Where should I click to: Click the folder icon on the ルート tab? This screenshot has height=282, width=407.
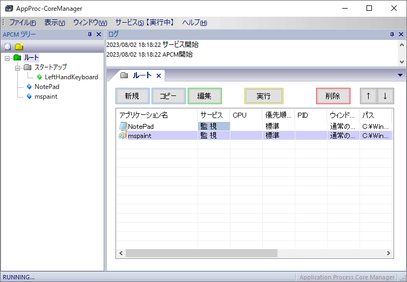point(125,75)
